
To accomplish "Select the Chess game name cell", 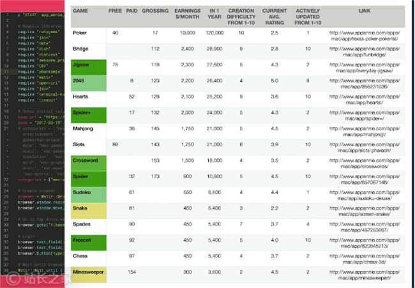I will [x=88, y=257].
